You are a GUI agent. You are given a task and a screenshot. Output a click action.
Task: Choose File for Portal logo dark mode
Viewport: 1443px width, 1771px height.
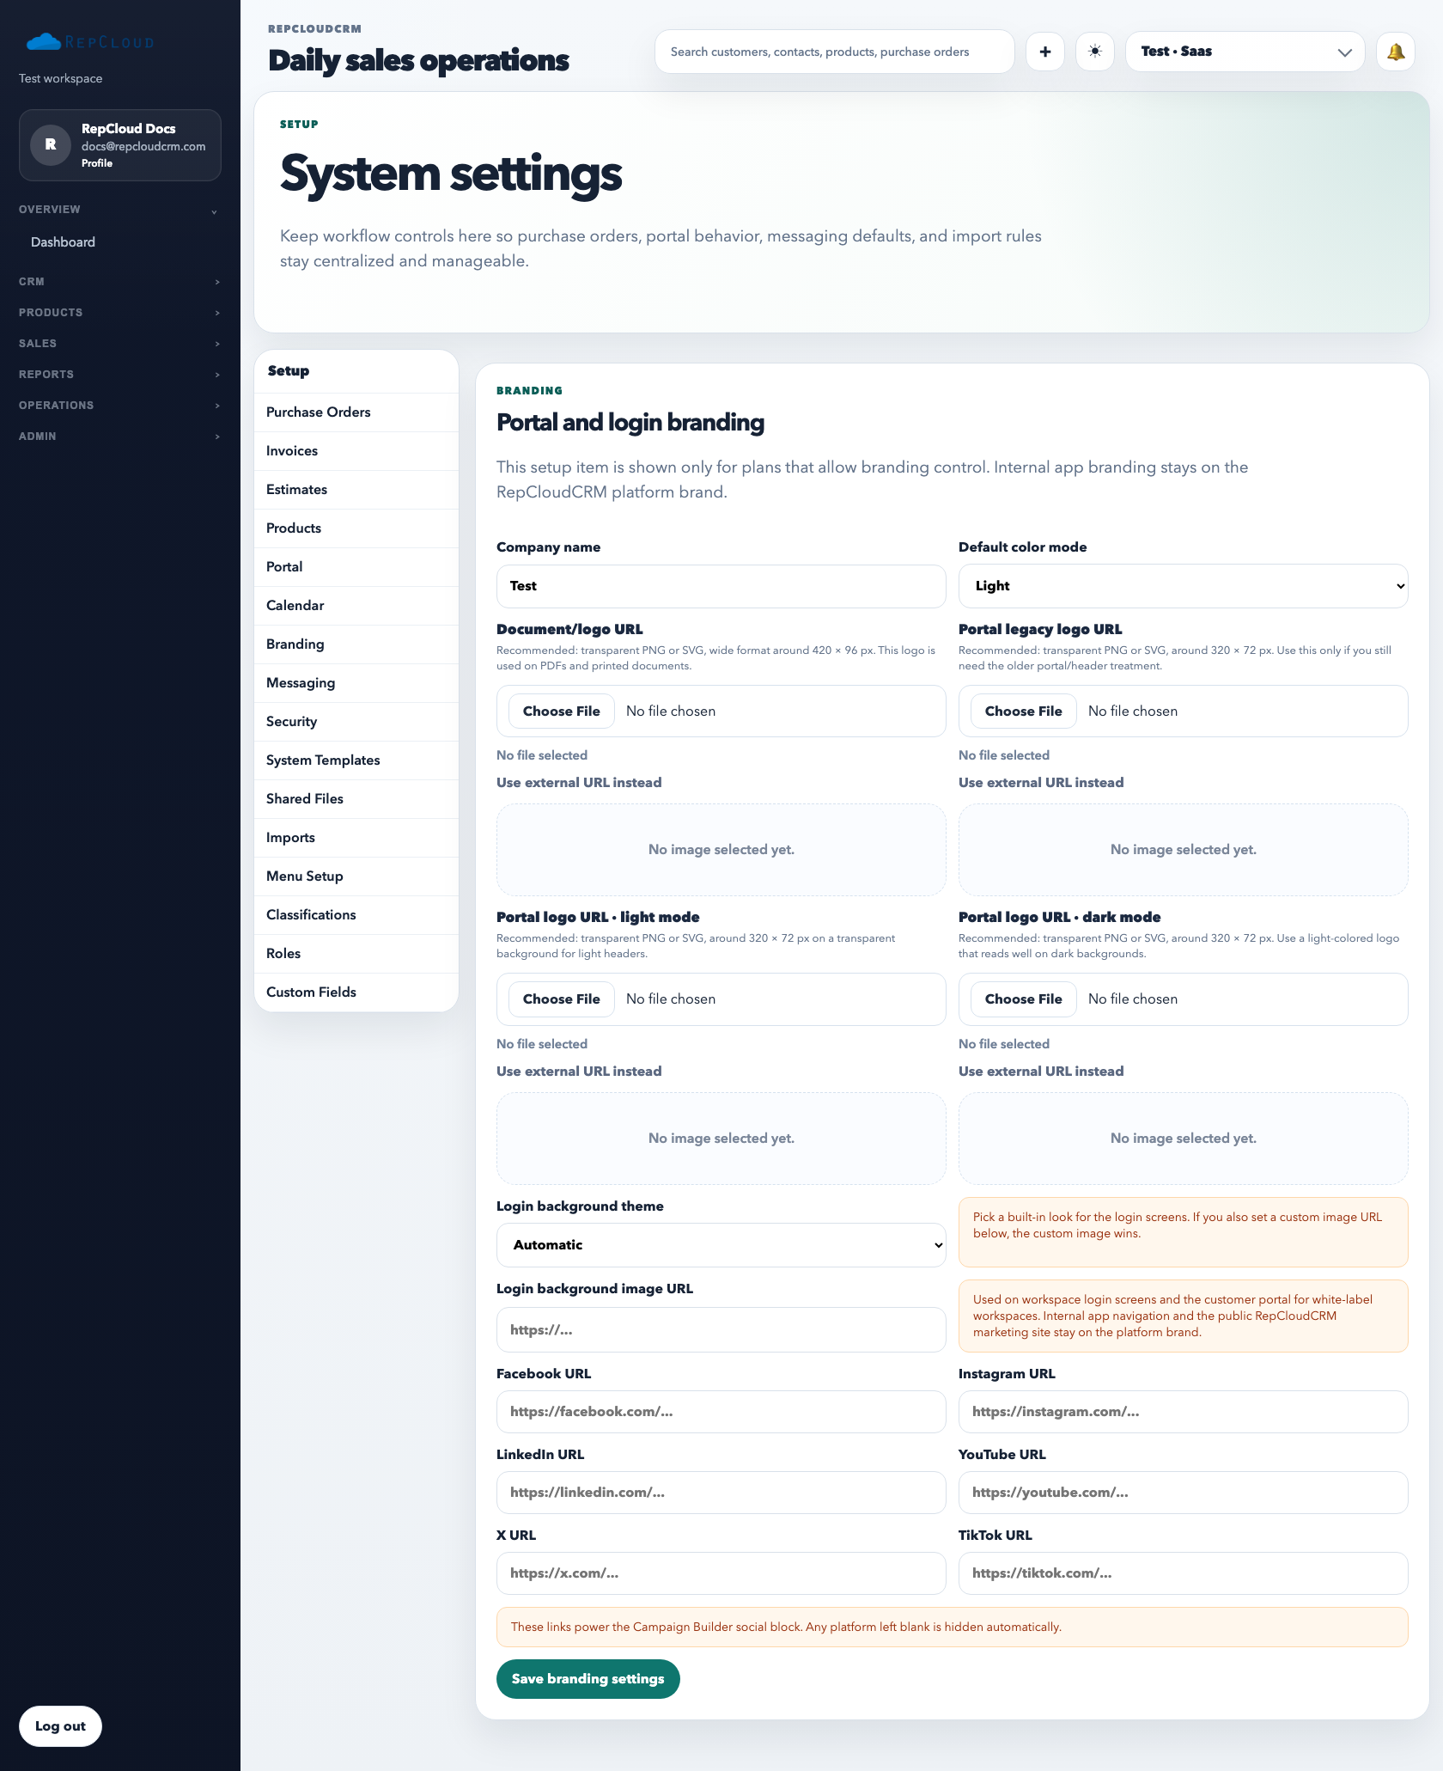point(1024,999)
